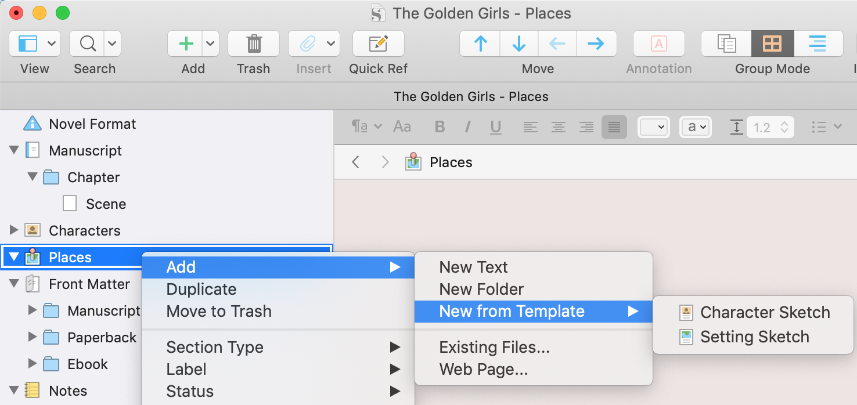The image size is (857, 405).
Task: Move item up with the up arrow
Action: coord(480,44)
